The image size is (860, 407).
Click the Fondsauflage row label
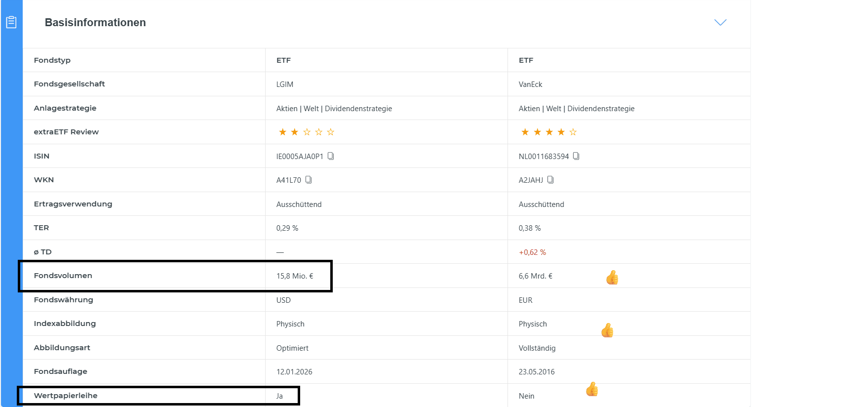60,371
